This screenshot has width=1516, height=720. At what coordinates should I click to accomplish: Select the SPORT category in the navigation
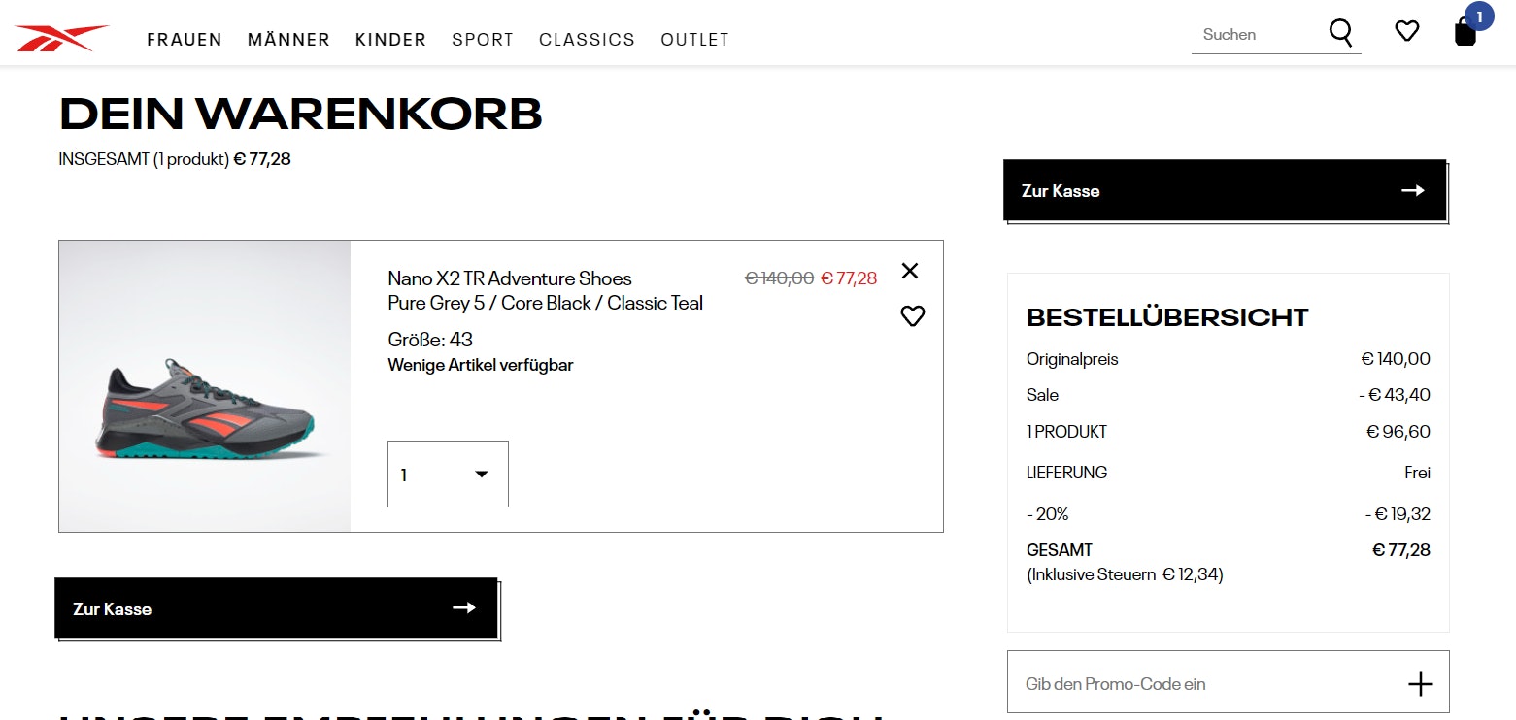[x=483, y=40]
